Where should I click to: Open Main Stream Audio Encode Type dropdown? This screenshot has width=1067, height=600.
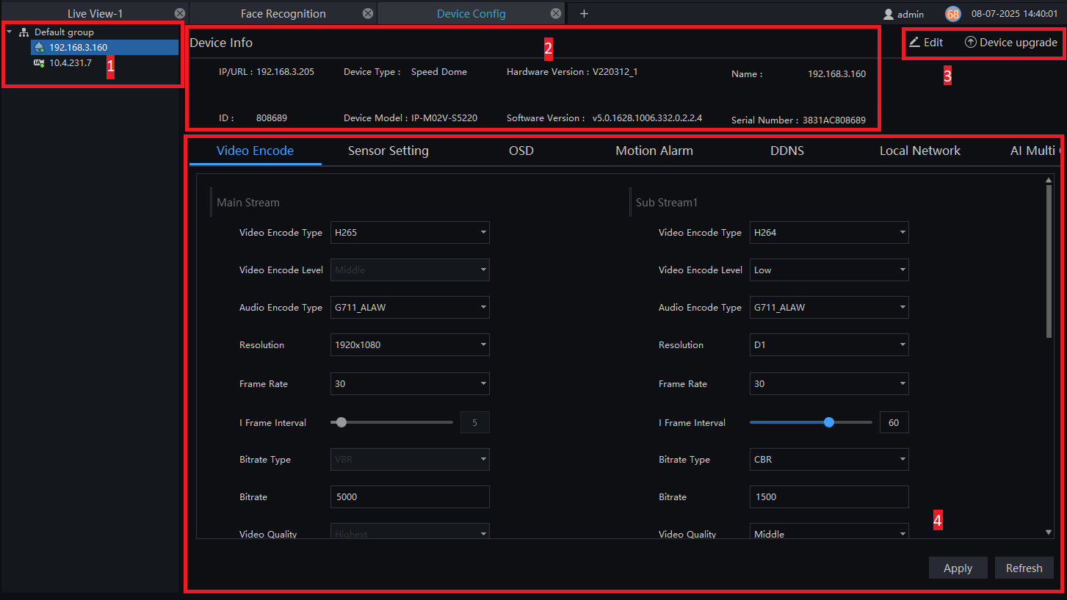pos(410,308)
